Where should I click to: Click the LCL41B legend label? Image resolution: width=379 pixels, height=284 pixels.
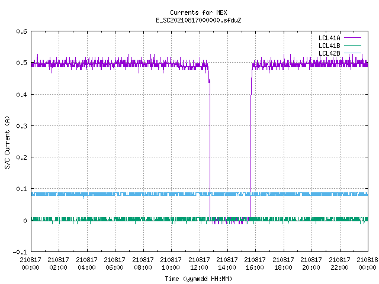click(x=329, y=46)
